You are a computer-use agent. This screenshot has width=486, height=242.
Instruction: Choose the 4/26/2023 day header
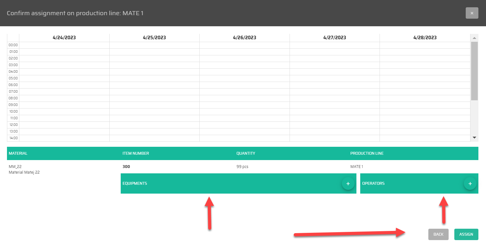tap(244, 38)
